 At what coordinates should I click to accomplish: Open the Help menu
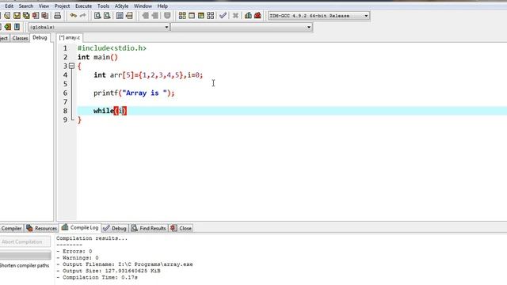(162, 6)
